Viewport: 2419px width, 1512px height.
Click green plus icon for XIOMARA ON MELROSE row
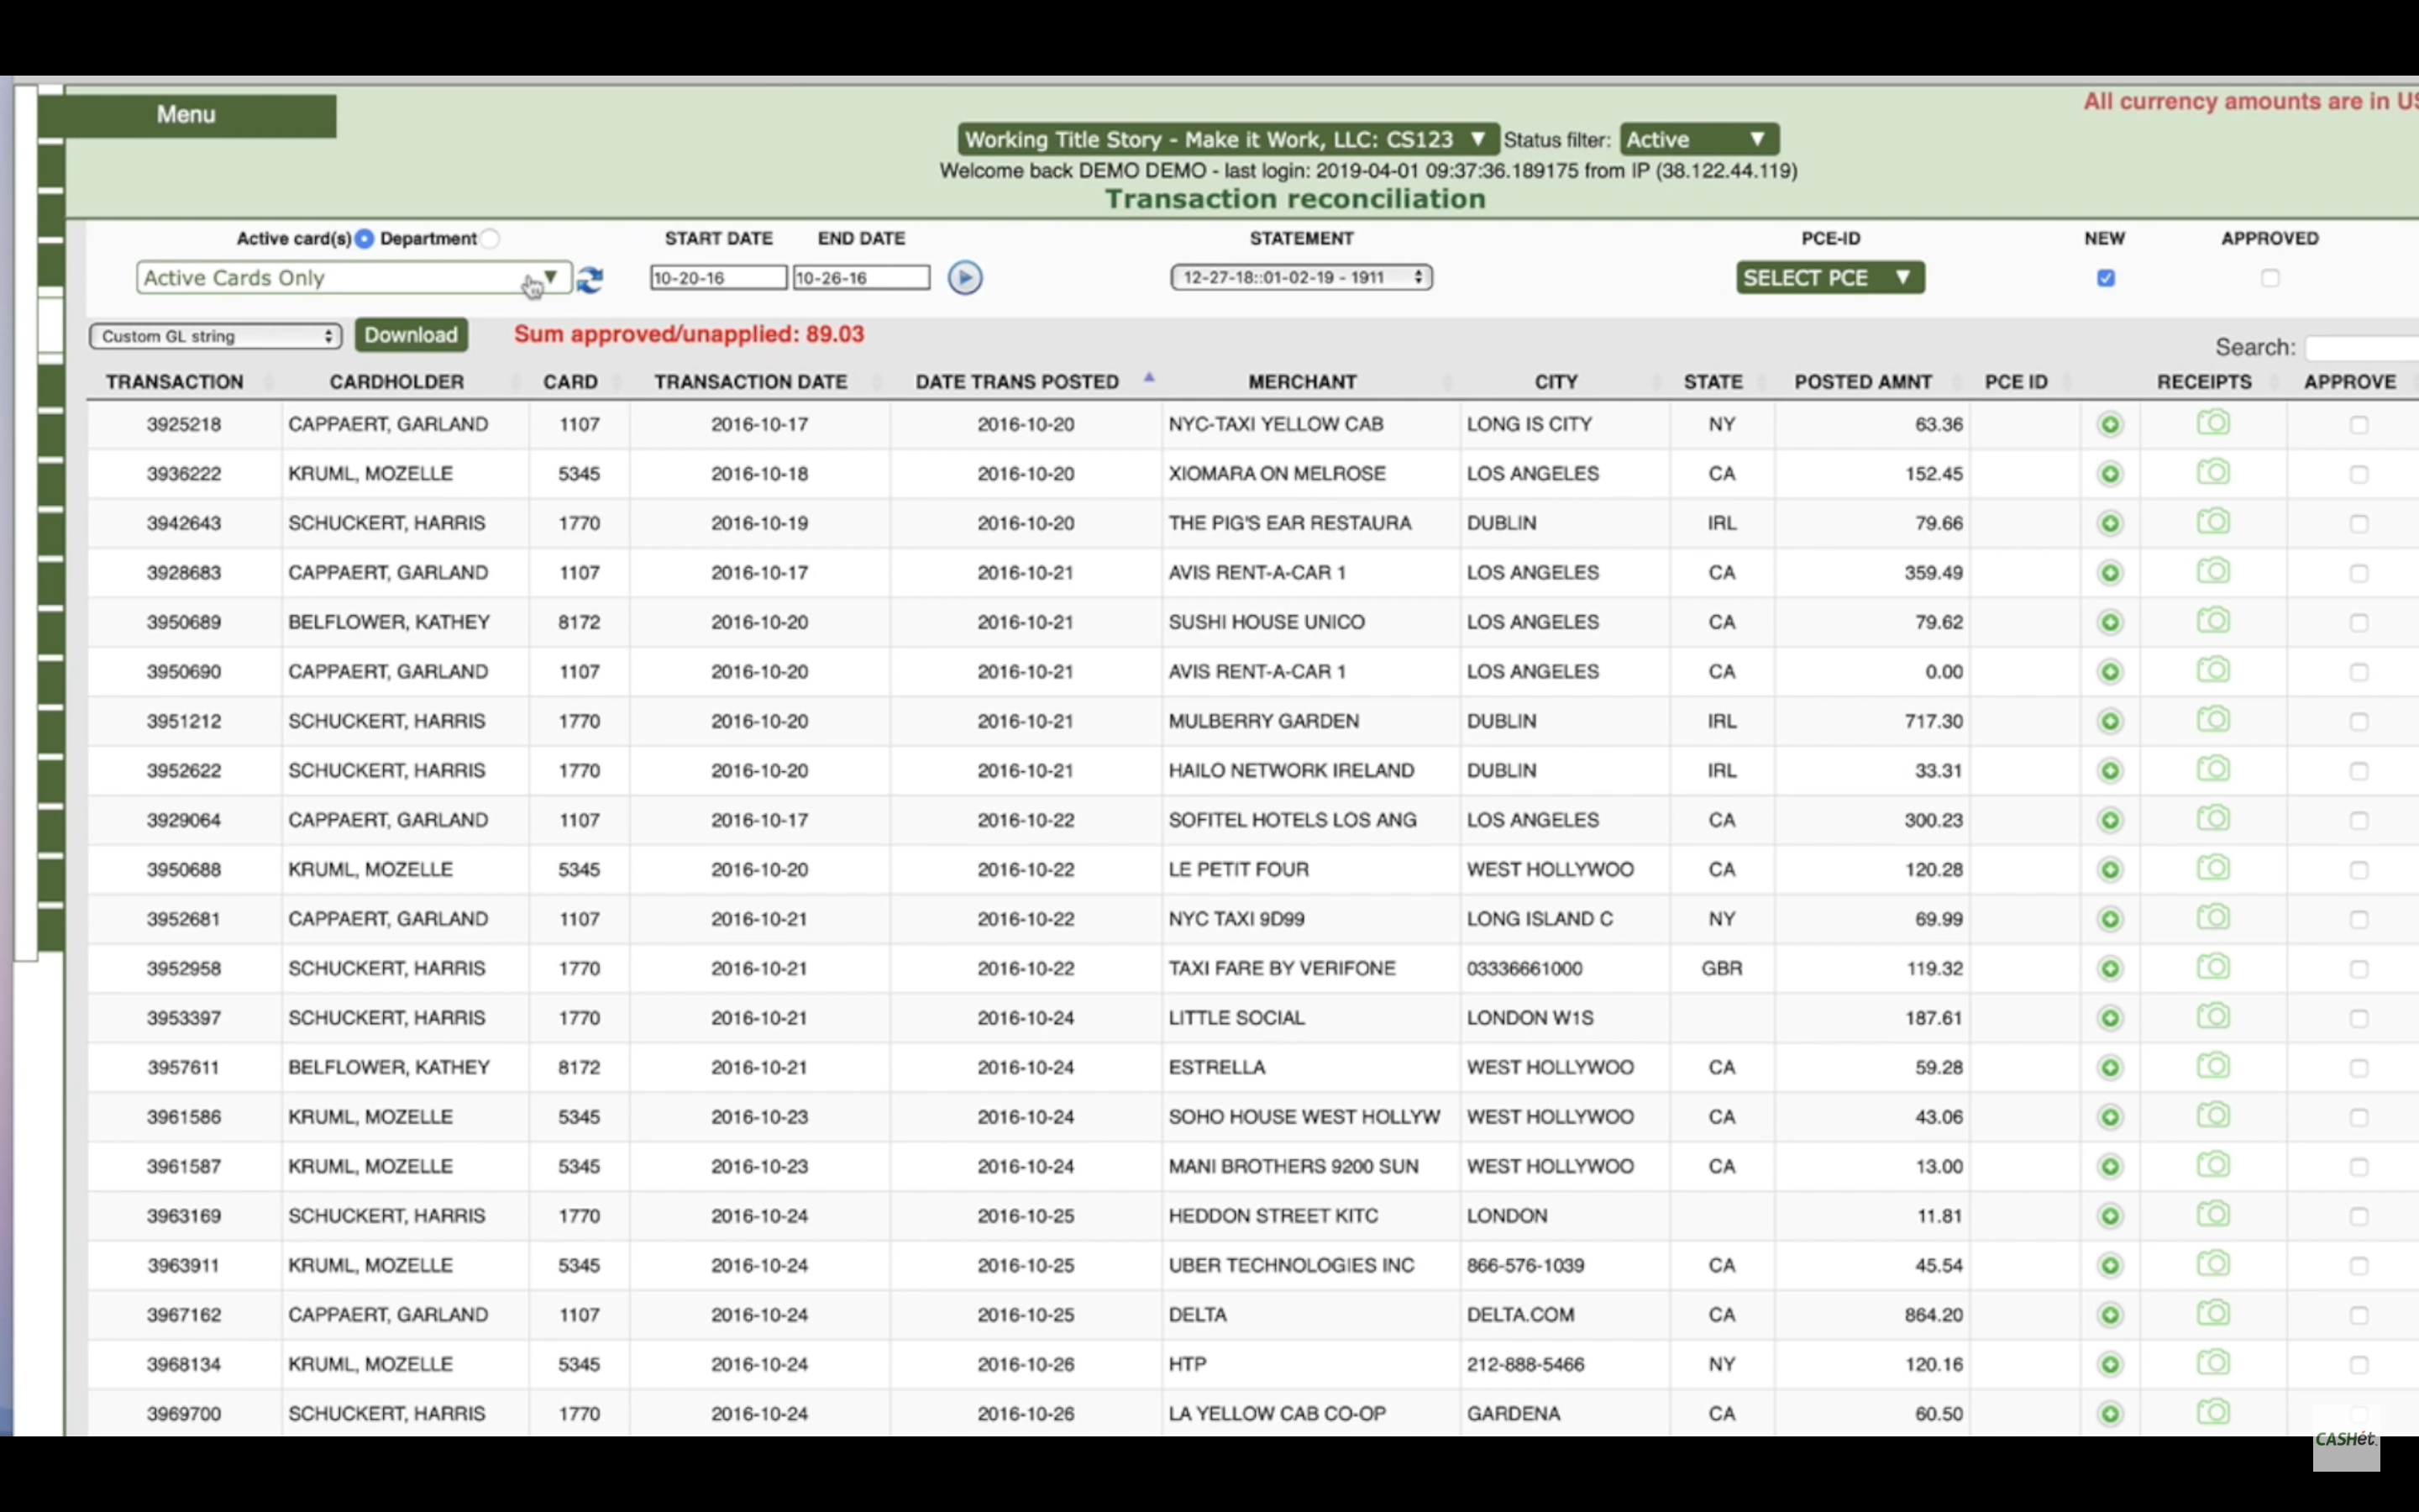click(x=2110, y=474)
